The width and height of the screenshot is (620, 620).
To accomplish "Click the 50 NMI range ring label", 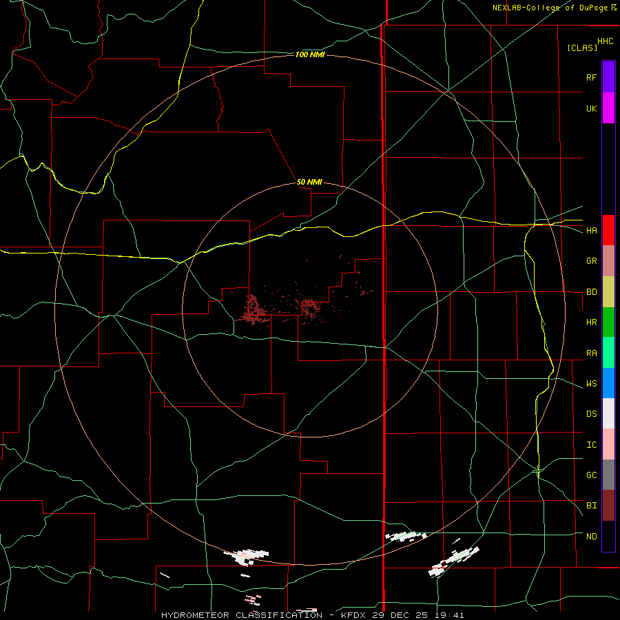I will point(309,182).
